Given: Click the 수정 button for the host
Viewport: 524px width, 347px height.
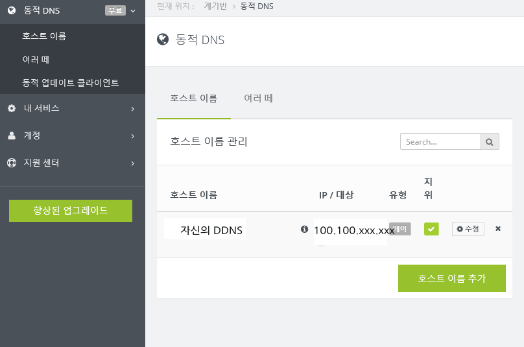Looking at the screenshot, I should (x=468, y=229).
